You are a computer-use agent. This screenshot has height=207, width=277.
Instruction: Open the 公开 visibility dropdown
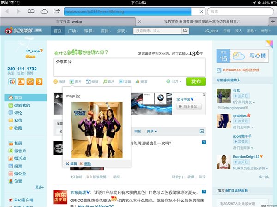(x=174, y=81)
